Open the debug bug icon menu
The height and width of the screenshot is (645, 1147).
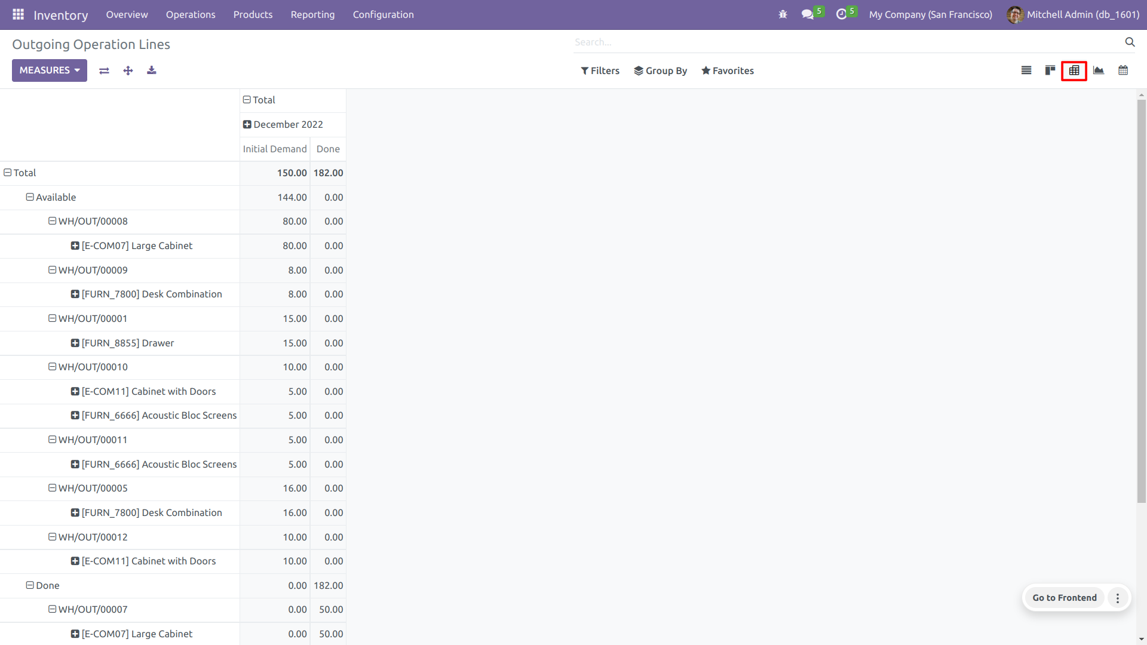click(x=783, y=14)
